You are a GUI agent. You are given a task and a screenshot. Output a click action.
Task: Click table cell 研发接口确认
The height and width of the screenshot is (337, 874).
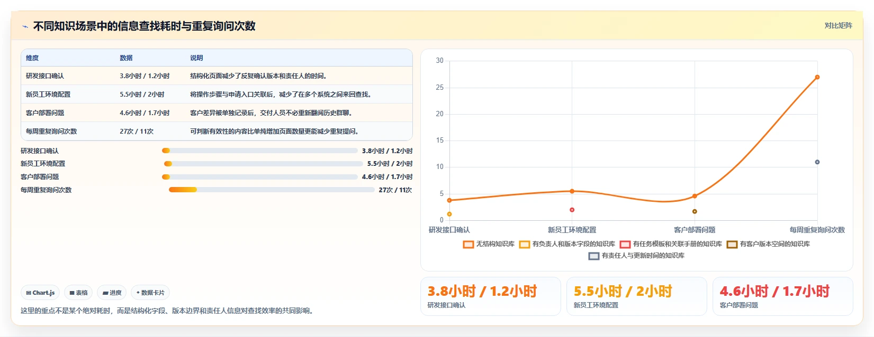point(45,76)
